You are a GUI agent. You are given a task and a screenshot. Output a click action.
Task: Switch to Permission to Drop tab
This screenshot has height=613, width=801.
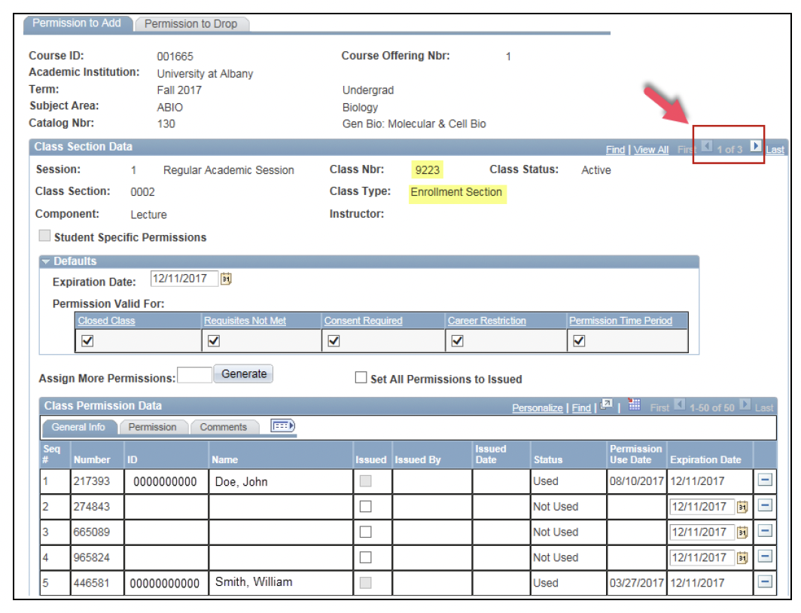click(190, 24)
